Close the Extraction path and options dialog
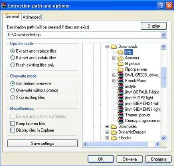Viewport: 174px width, 166px height. coord(170,6)
